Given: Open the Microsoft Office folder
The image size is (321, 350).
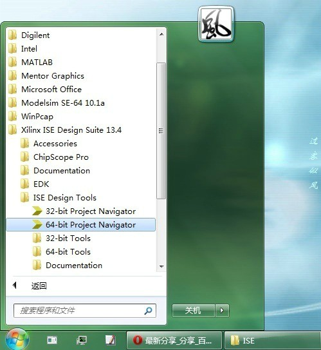Looking at the screenshot, I should click(81, 90).
